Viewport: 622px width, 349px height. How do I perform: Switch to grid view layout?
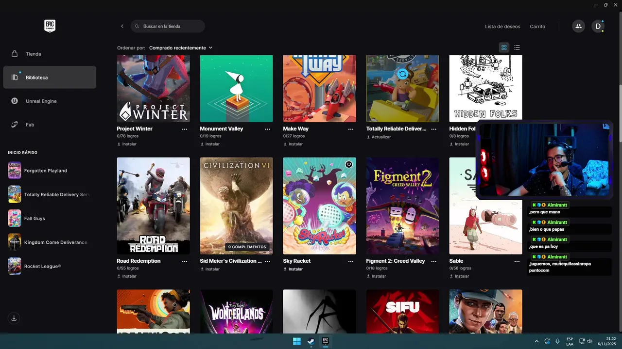click(504, 48)
